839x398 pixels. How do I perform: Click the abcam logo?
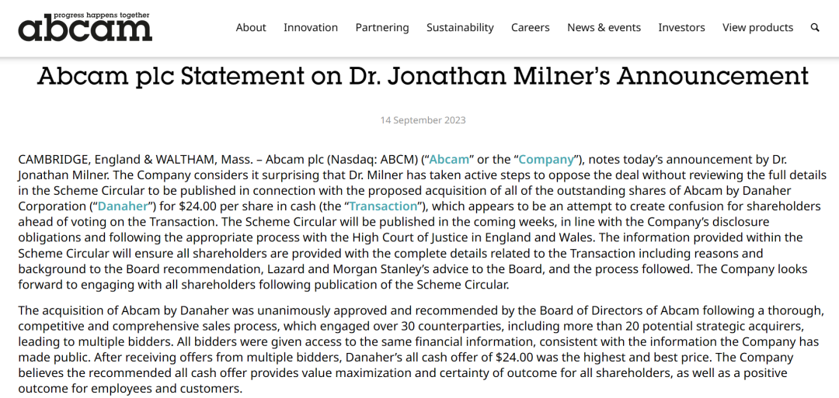(x=85, y=26)
